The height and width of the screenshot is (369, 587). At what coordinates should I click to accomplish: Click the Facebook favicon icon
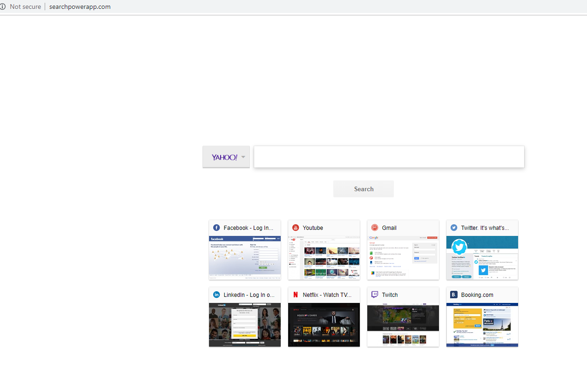coord(216,228)
